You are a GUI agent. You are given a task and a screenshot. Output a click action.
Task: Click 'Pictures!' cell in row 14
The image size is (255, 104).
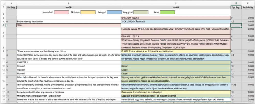pyautogui.click(x=69, y=74)
